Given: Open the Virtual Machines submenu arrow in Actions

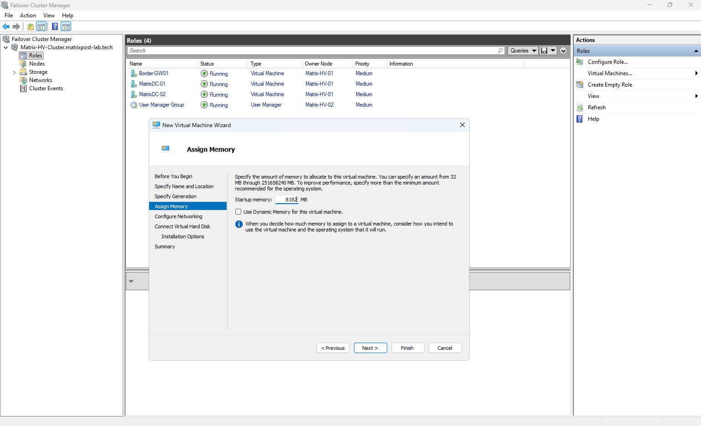Looking at the screenshot, I should tap(696, 73).
